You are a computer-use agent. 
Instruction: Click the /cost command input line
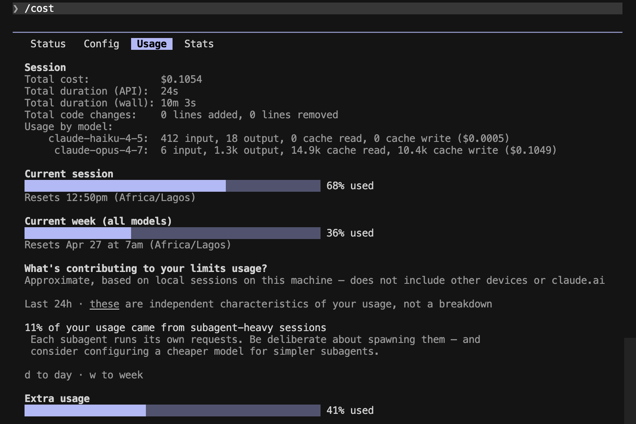click(x=318, y=8)
